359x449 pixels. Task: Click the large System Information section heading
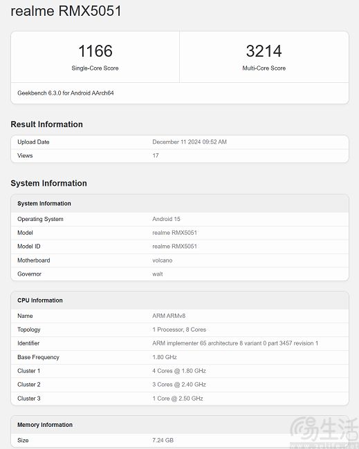[48, 183]
